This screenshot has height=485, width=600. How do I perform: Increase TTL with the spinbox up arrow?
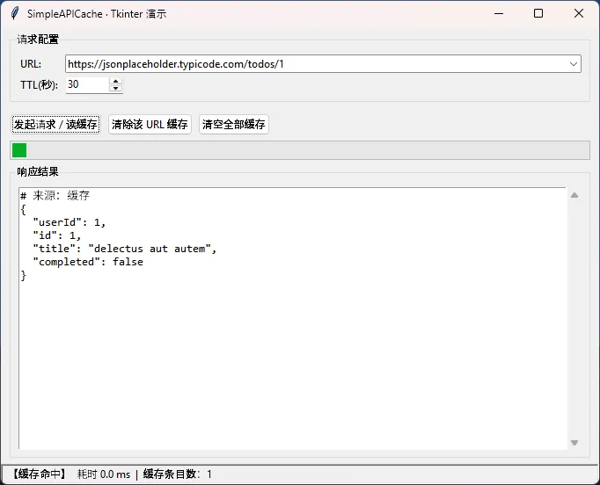click(x=115, y=81)
